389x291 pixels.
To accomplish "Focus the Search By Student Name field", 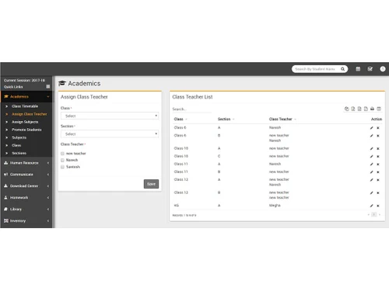I will (x=315, y=69).
